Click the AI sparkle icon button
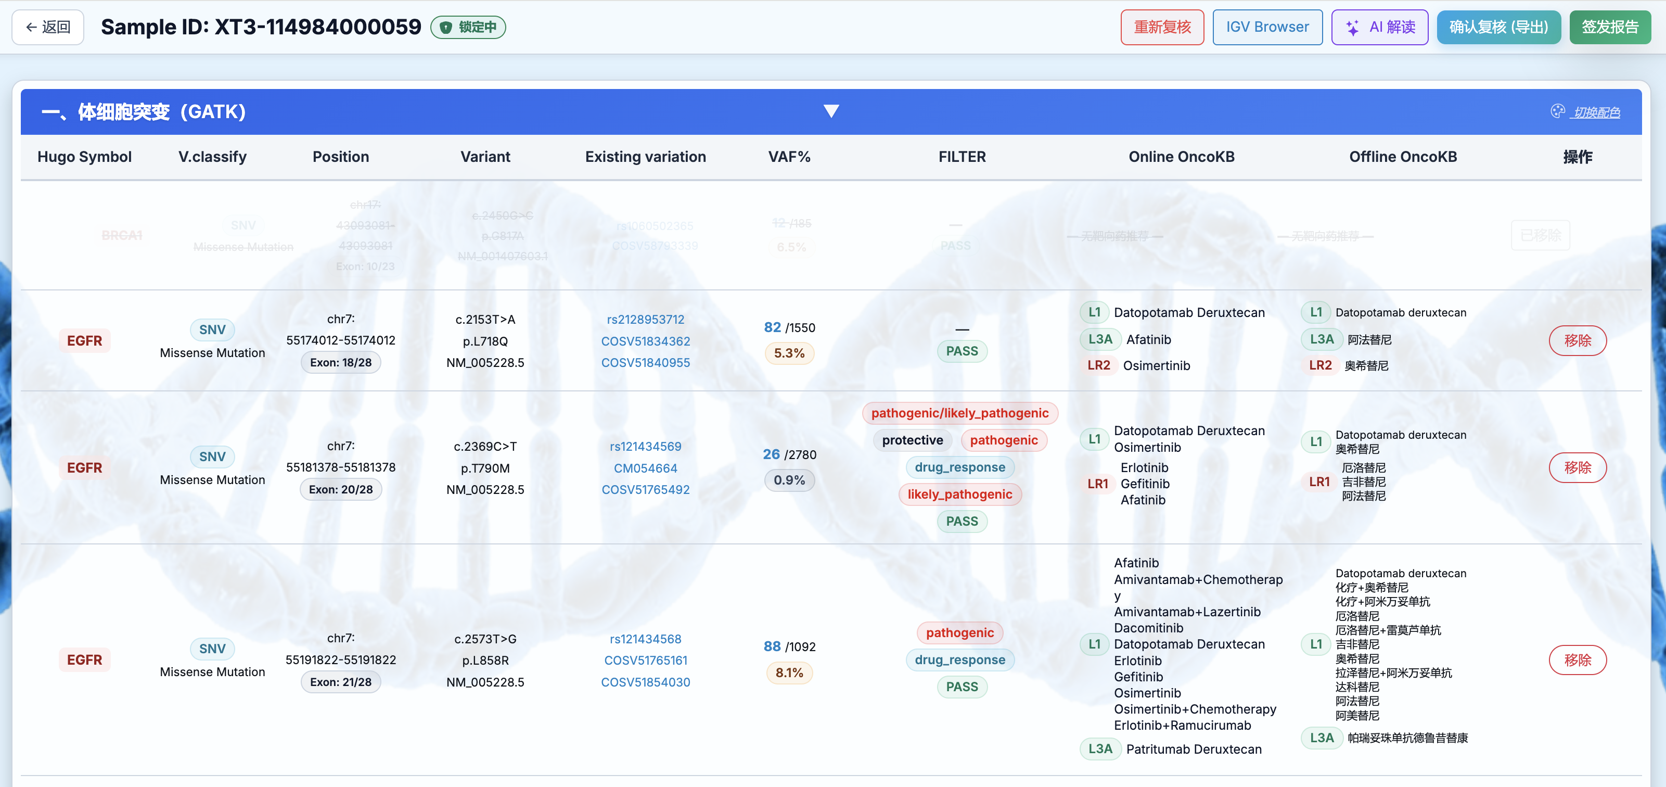The height and width of the screenshot is (787, 1666). pos(1379,27)
